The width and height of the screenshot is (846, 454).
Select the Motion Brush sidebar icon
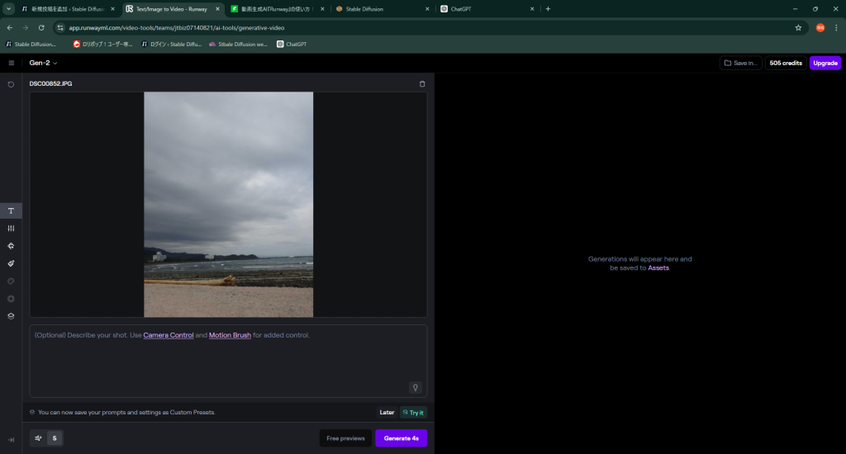pyautogui.click(x=11, y=263)
